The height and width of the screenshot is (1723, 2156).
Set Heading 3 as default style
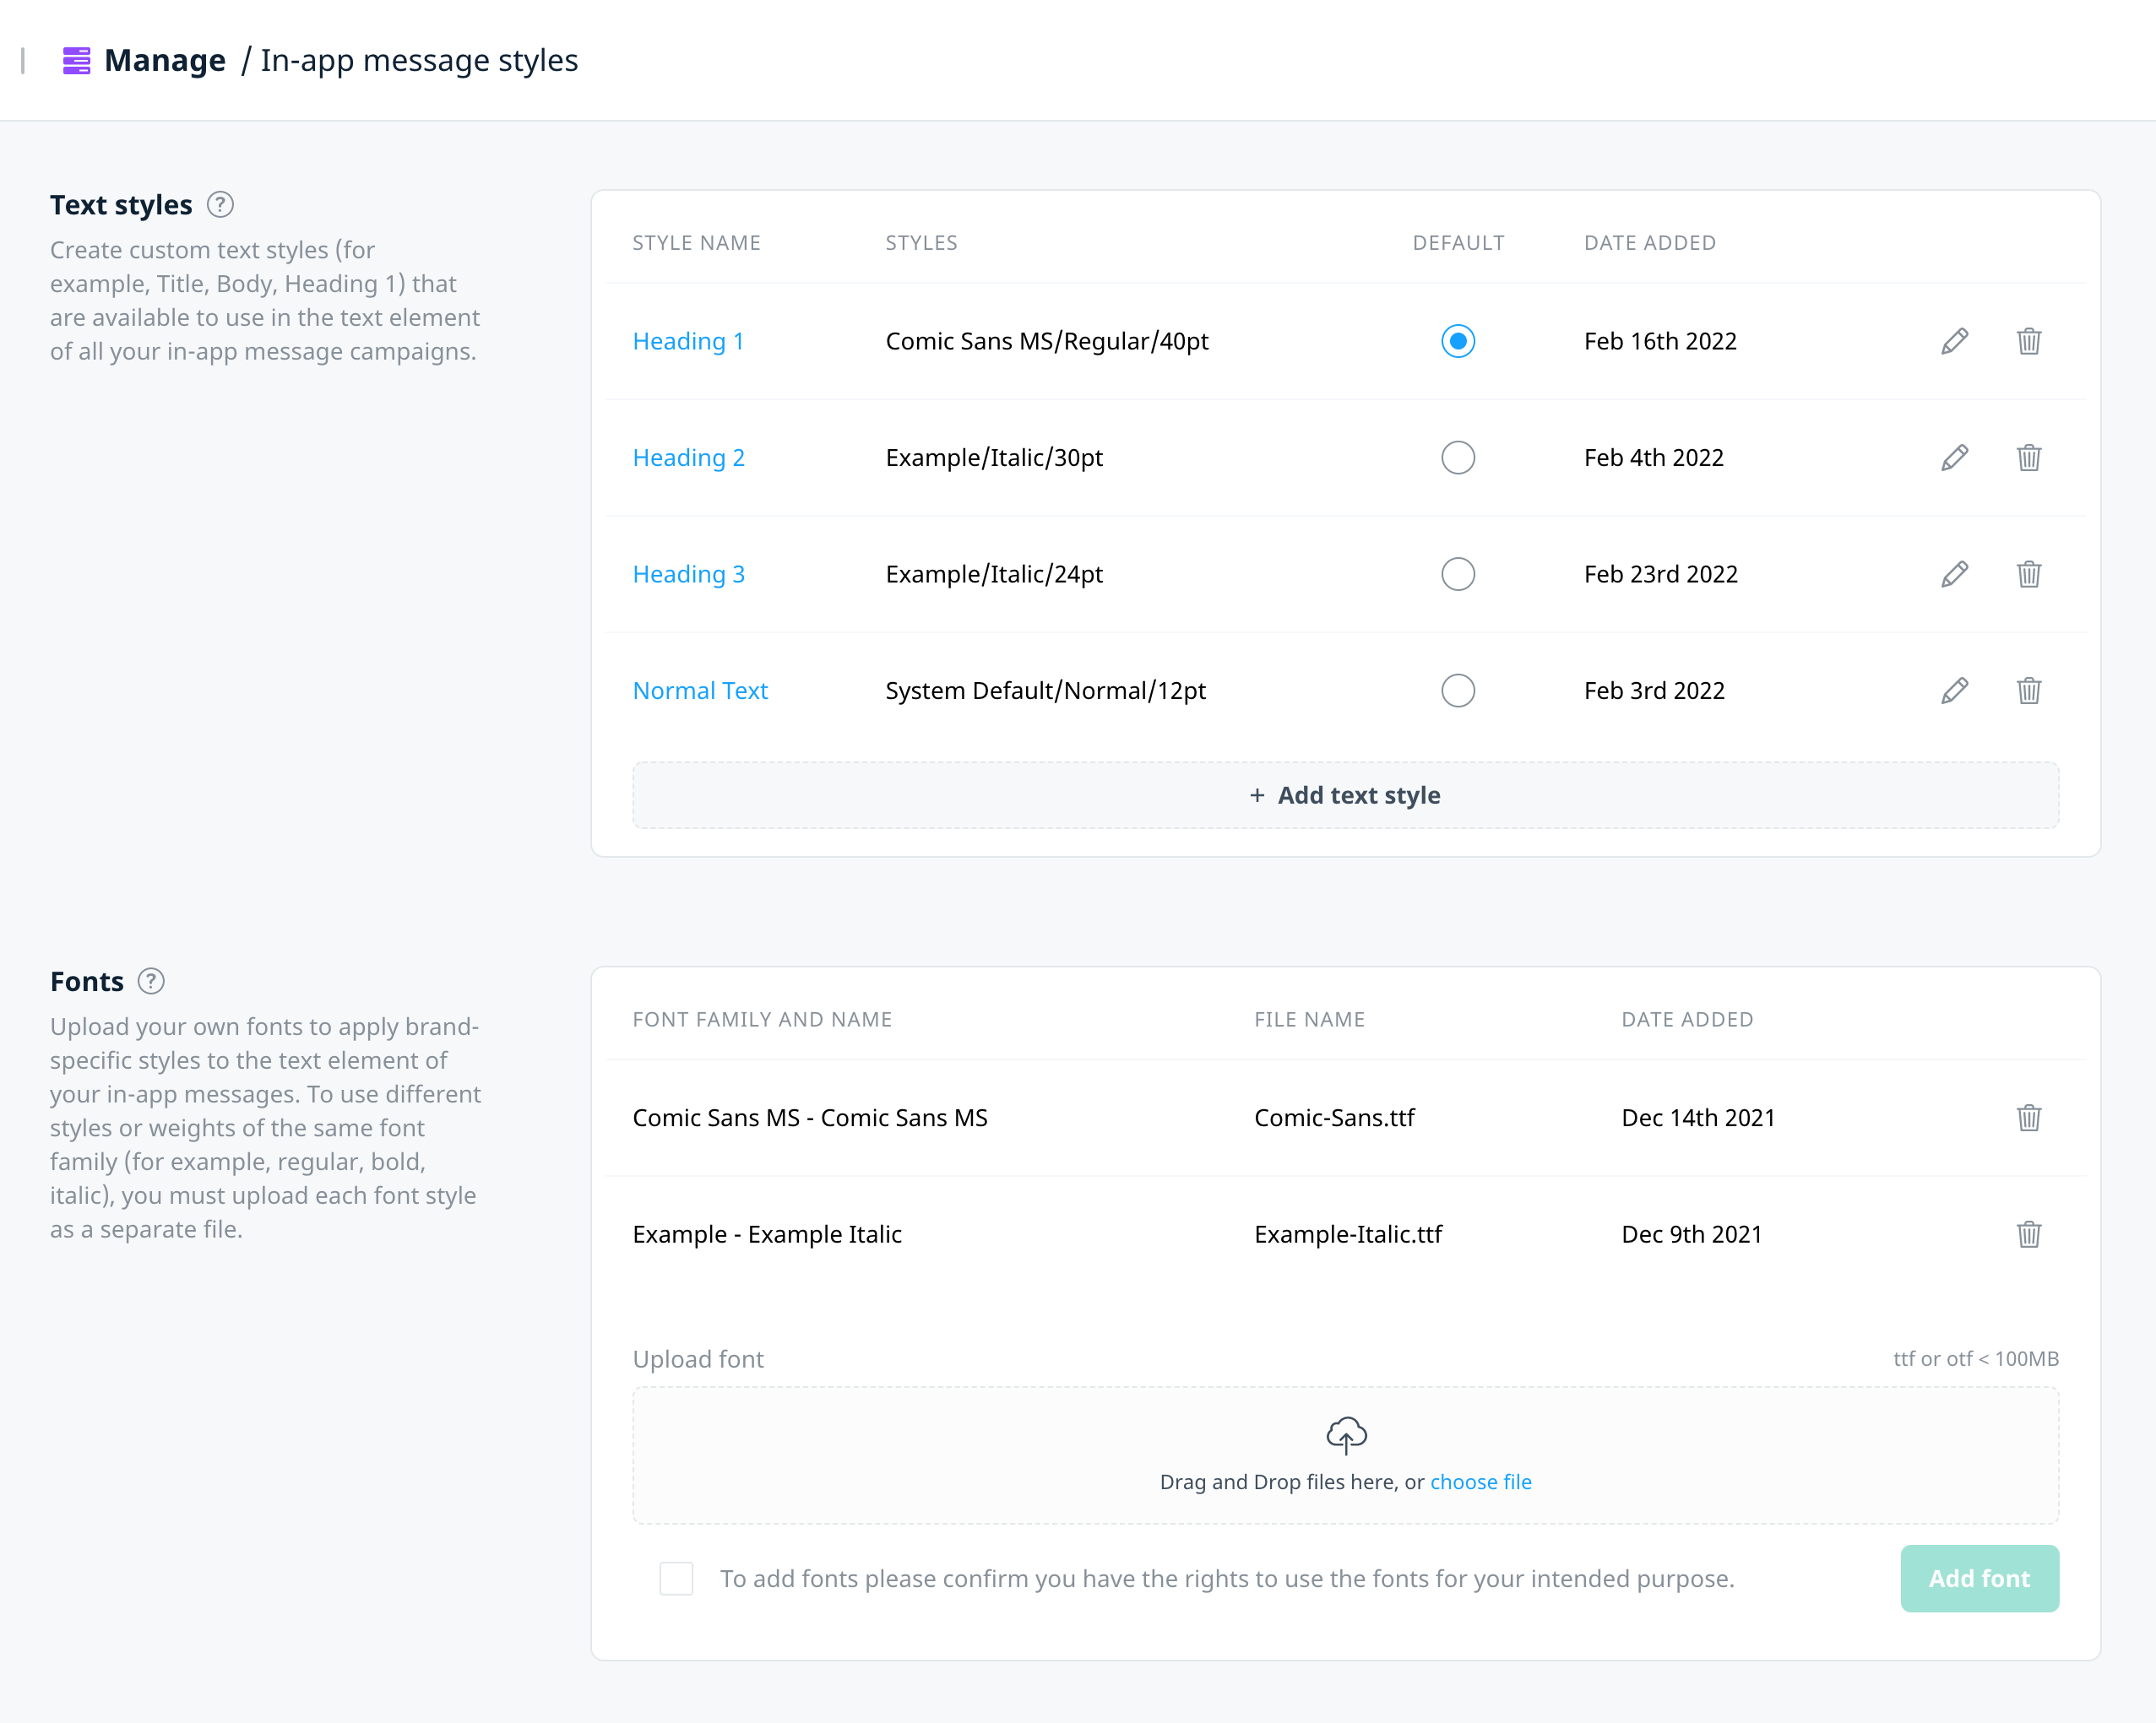point(1458,575)
